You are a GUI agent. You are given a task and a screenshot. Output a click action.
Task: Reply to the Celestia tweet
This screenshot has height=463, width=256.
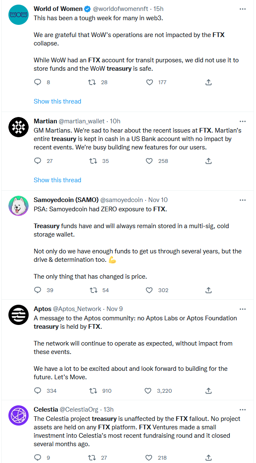[37, 458]
